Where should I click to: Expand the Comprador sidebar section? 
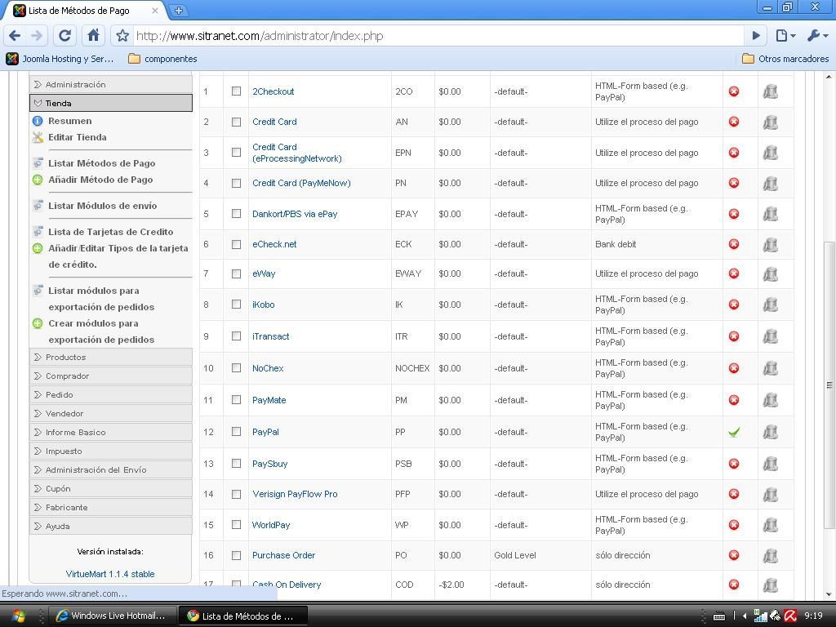pos(111,376)
